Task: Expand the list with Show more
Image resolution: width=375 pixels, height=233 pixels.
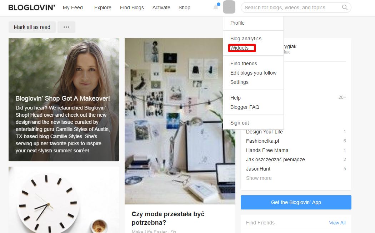Action: click(x=259, y=178)
